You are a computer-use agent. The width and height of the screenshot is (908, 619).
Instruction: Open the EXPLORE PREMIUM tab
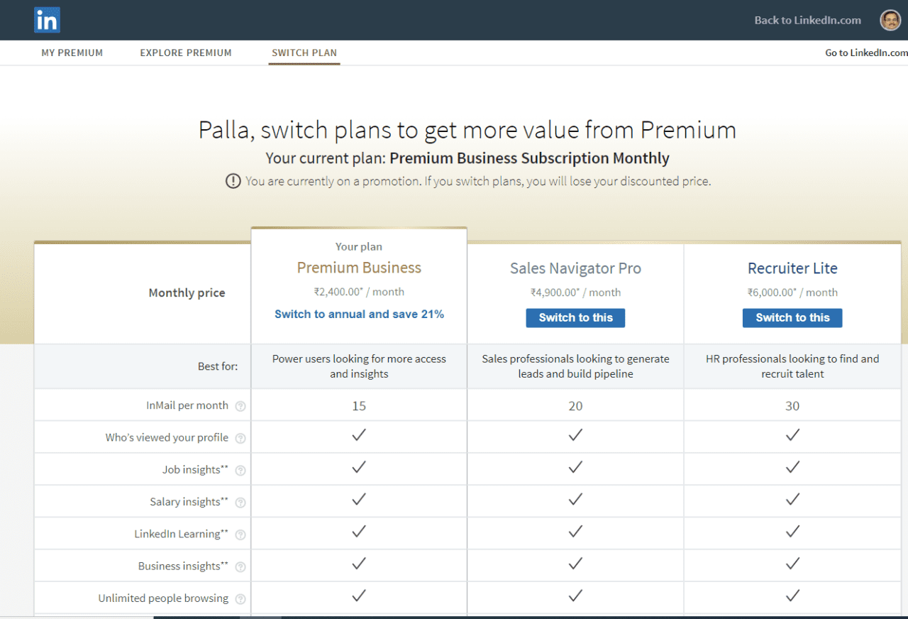[185, 53]
